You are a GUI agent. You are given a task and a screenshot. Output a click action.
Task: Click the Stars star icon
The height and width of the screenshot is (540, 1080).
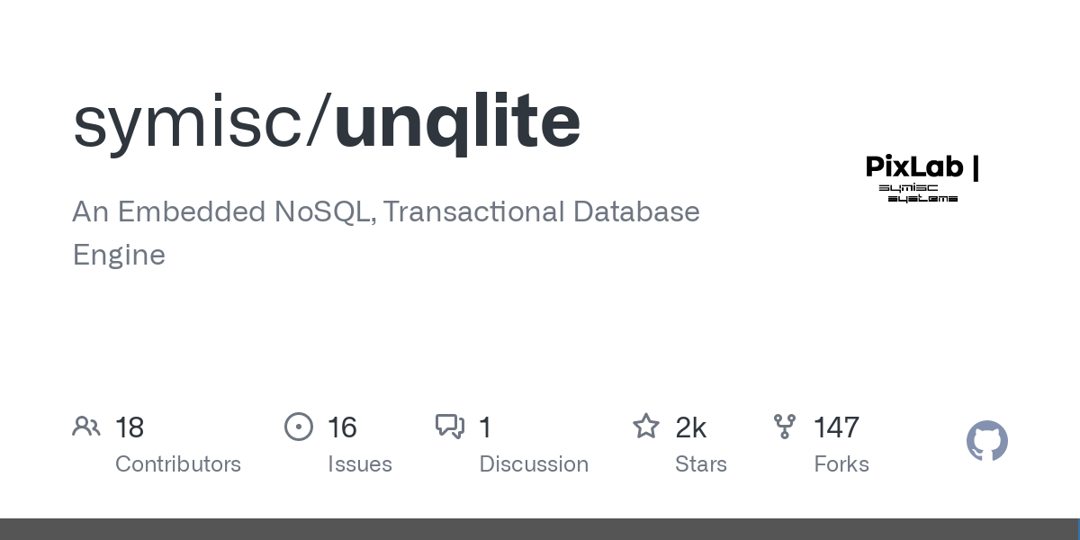click(x=646, y=426)
